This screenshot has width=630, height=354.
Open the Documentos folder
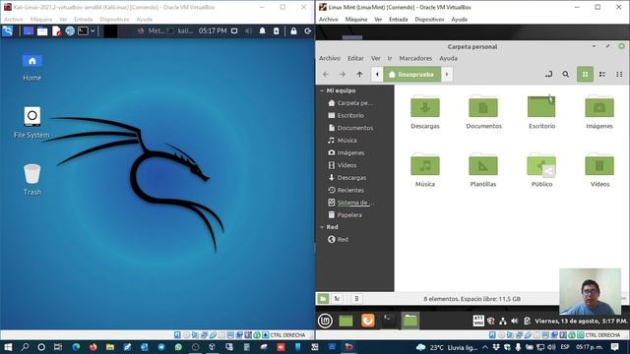pos(483,112)
